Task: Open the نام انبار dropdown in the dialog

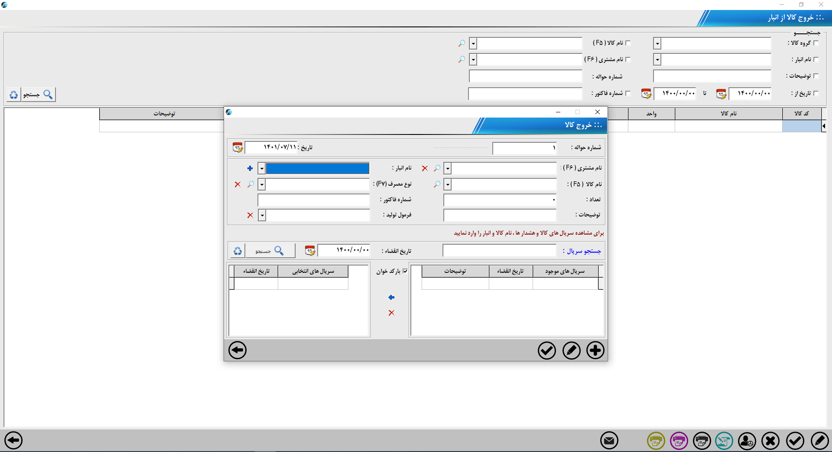Action: pos(261,168)
